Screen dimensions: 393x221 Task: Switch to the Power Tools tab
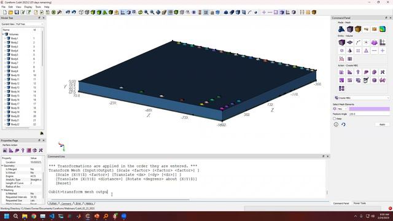point(359,203)
